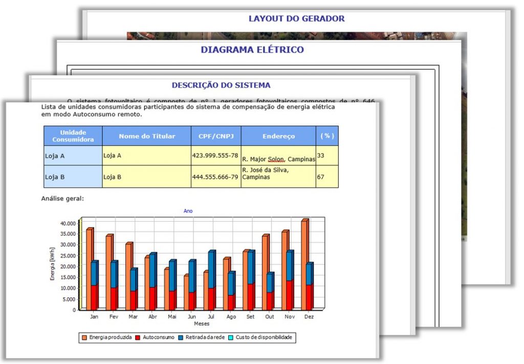Click the Loja A unit cell in first column

click(x=73, y=156)
